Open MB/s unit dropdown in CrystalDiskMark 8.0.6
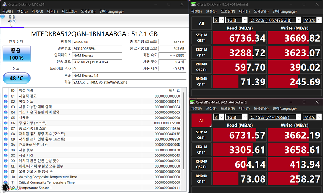Viewport: 323px width, 193px height. 312,20
